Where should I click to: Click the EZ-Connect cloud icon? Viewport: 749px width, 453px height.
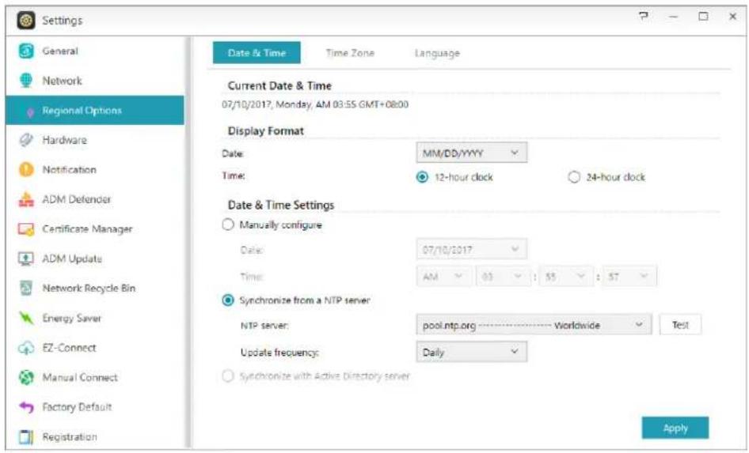tap(26, 348)
